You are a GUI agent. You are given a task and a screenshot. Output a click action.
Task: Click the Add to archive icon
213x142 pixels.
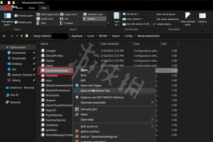77,131
